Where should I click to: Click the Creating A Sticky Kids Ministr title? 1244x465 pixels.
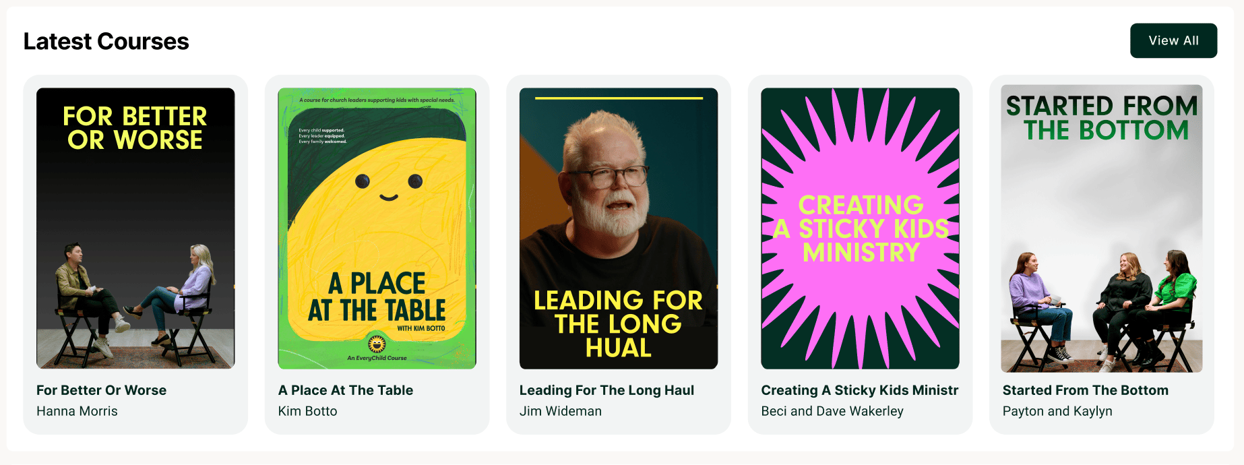click(860, 390)
